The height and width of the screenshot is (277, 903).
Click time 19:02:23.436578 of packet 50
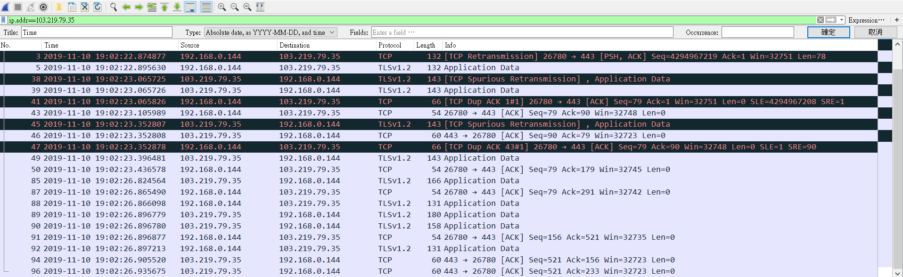click(x=131, y=170)
